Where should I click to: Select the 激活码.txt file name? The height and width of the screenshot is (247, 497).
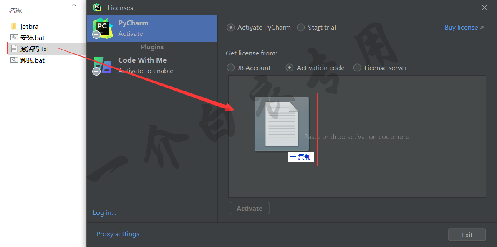35,49
